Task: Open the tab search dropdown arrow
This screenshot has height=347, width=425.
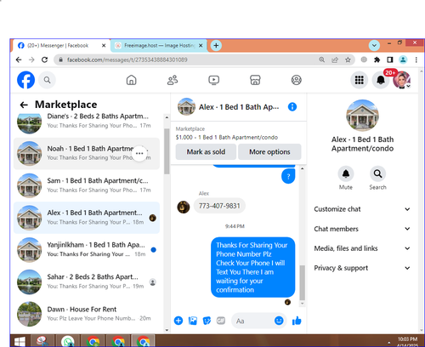Action: tap(374, 45)
